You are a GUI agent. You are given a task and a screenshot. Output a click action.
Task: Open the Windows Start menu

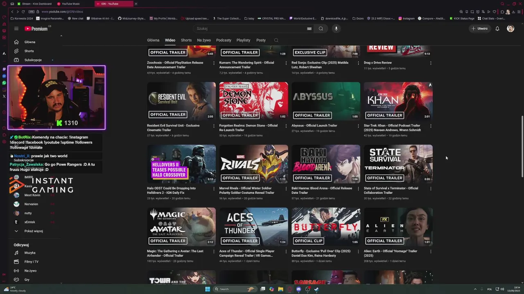point(208,289)
